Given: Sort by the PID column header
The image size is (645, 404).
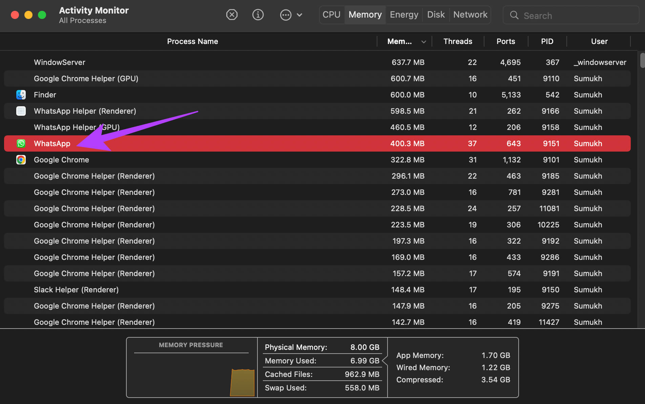Looking at the screenshot, I should tap(547, 42).
